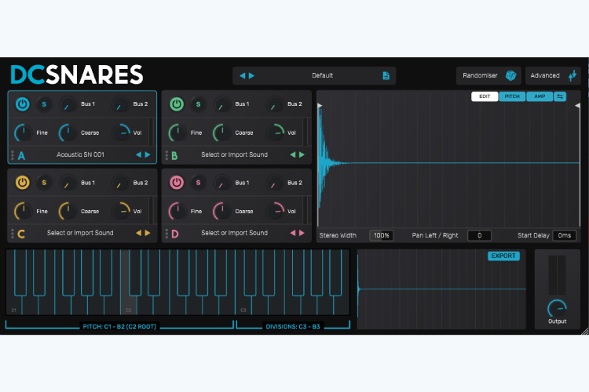Click the DCSNARES logo
589x392 pixels.
tap(77, 74)
